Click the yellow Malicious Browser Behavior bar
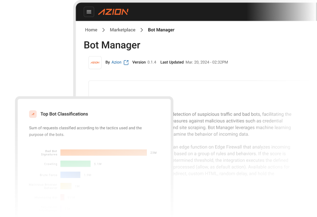Image resolution: width=317 pixels, height=217 pixels. [66, 186]
